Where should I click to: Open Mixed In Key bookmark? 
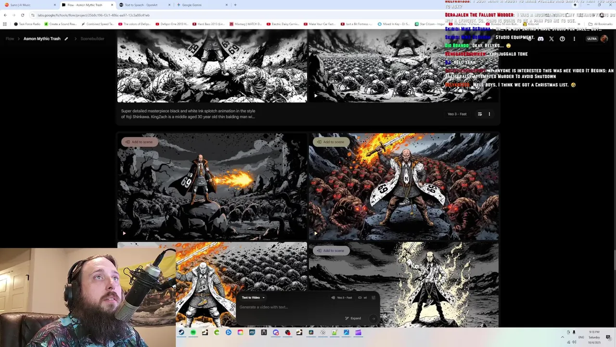tap(394, 24)
